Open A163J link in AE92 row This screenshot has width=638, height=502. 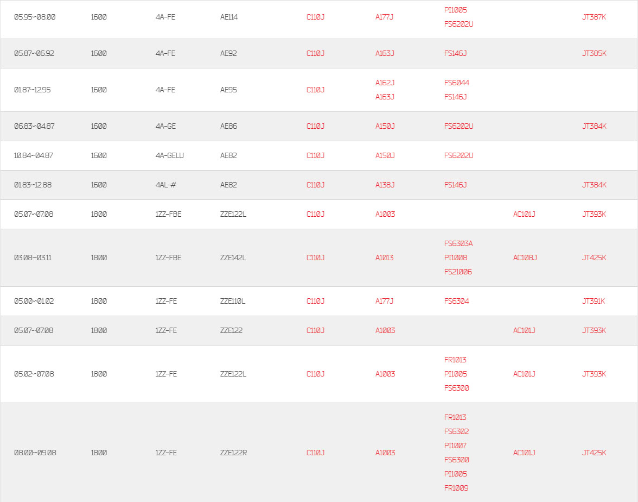click(x=385, y=53)
